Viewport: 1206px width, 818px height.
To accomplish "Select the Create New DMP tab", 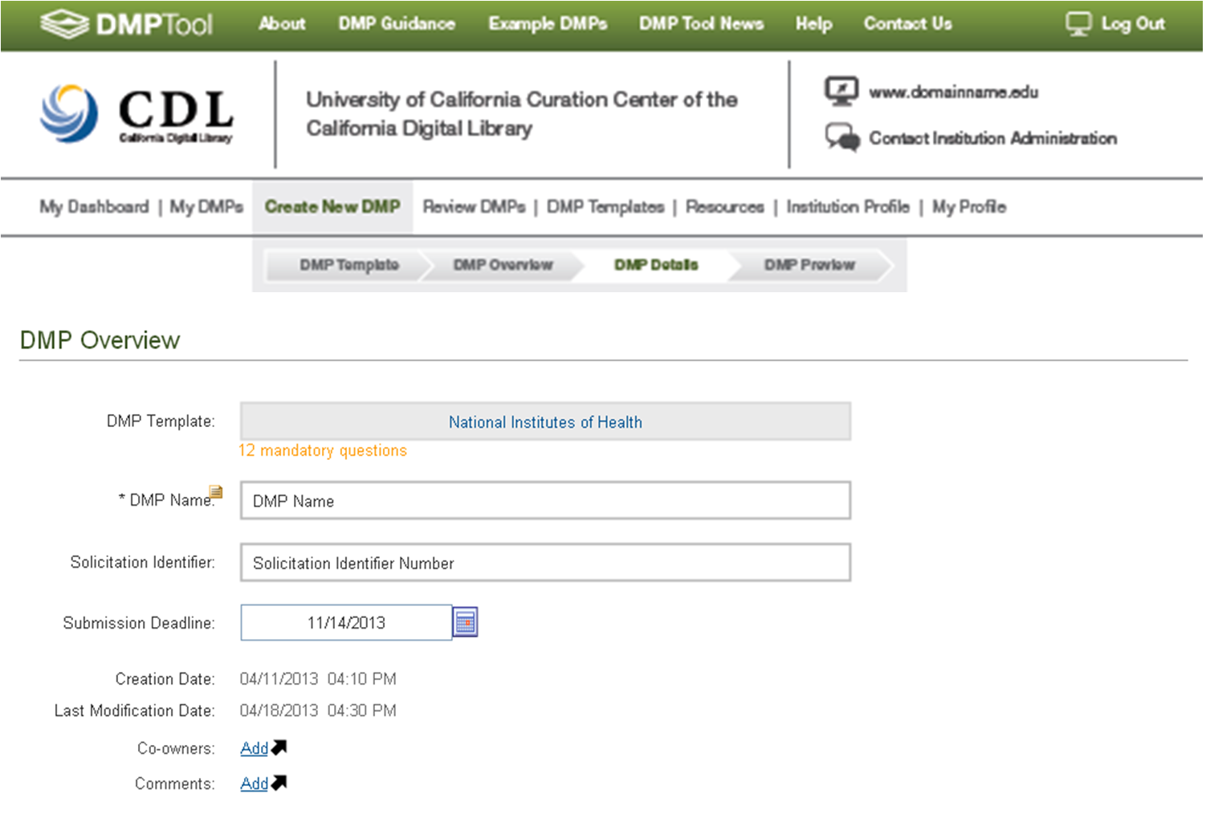I will pos(332,207).
